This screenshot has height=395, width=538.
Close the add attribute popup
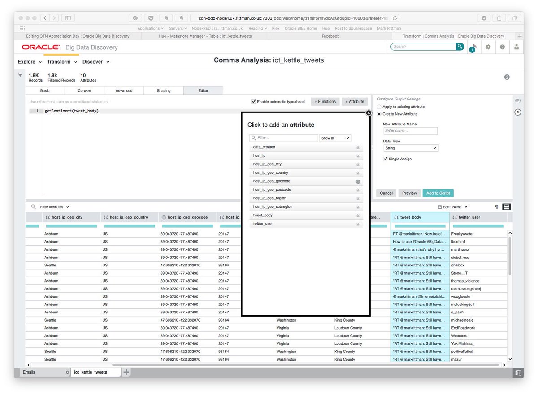[x=369, y=113]
